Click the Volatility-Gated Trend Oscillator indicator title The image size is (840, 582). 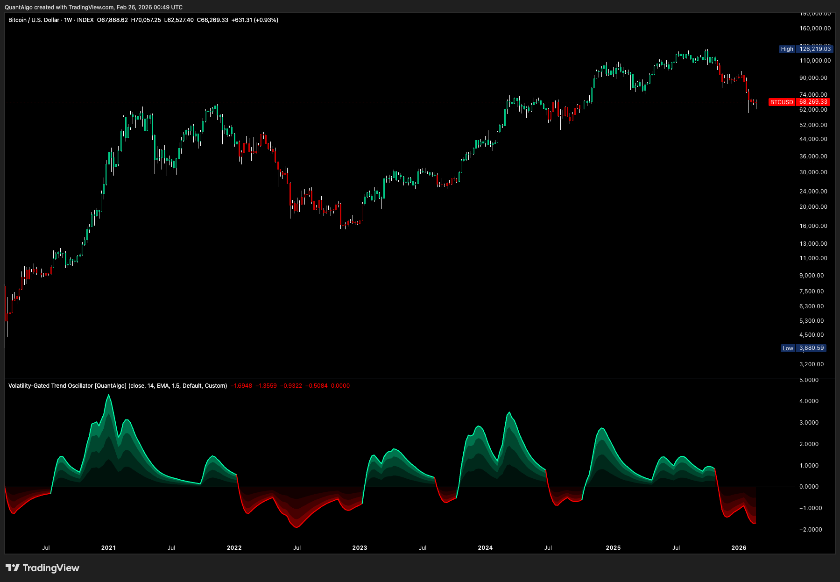pyautogui.click(x=118, y=386)
